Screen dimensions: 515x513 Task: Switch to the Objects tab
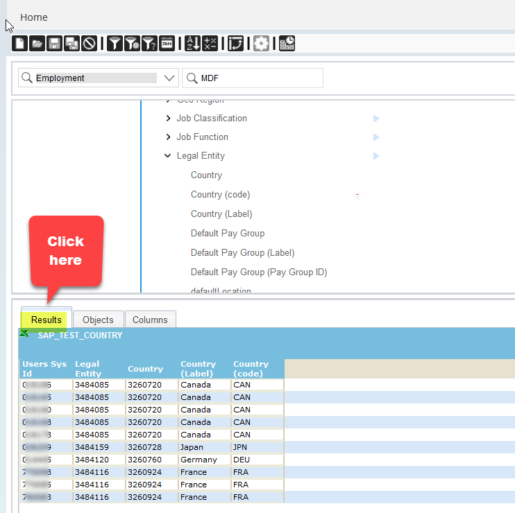pyautogui.click(x=98, y=320)
